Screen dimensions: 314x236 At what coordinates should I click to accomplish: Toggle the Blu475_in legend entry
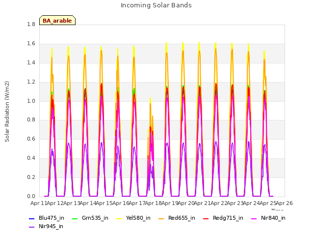(x=47, y=218)
